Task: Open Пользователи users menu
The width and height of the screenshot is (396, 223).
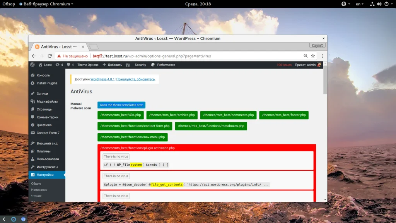Action: [x=47, y=159]
